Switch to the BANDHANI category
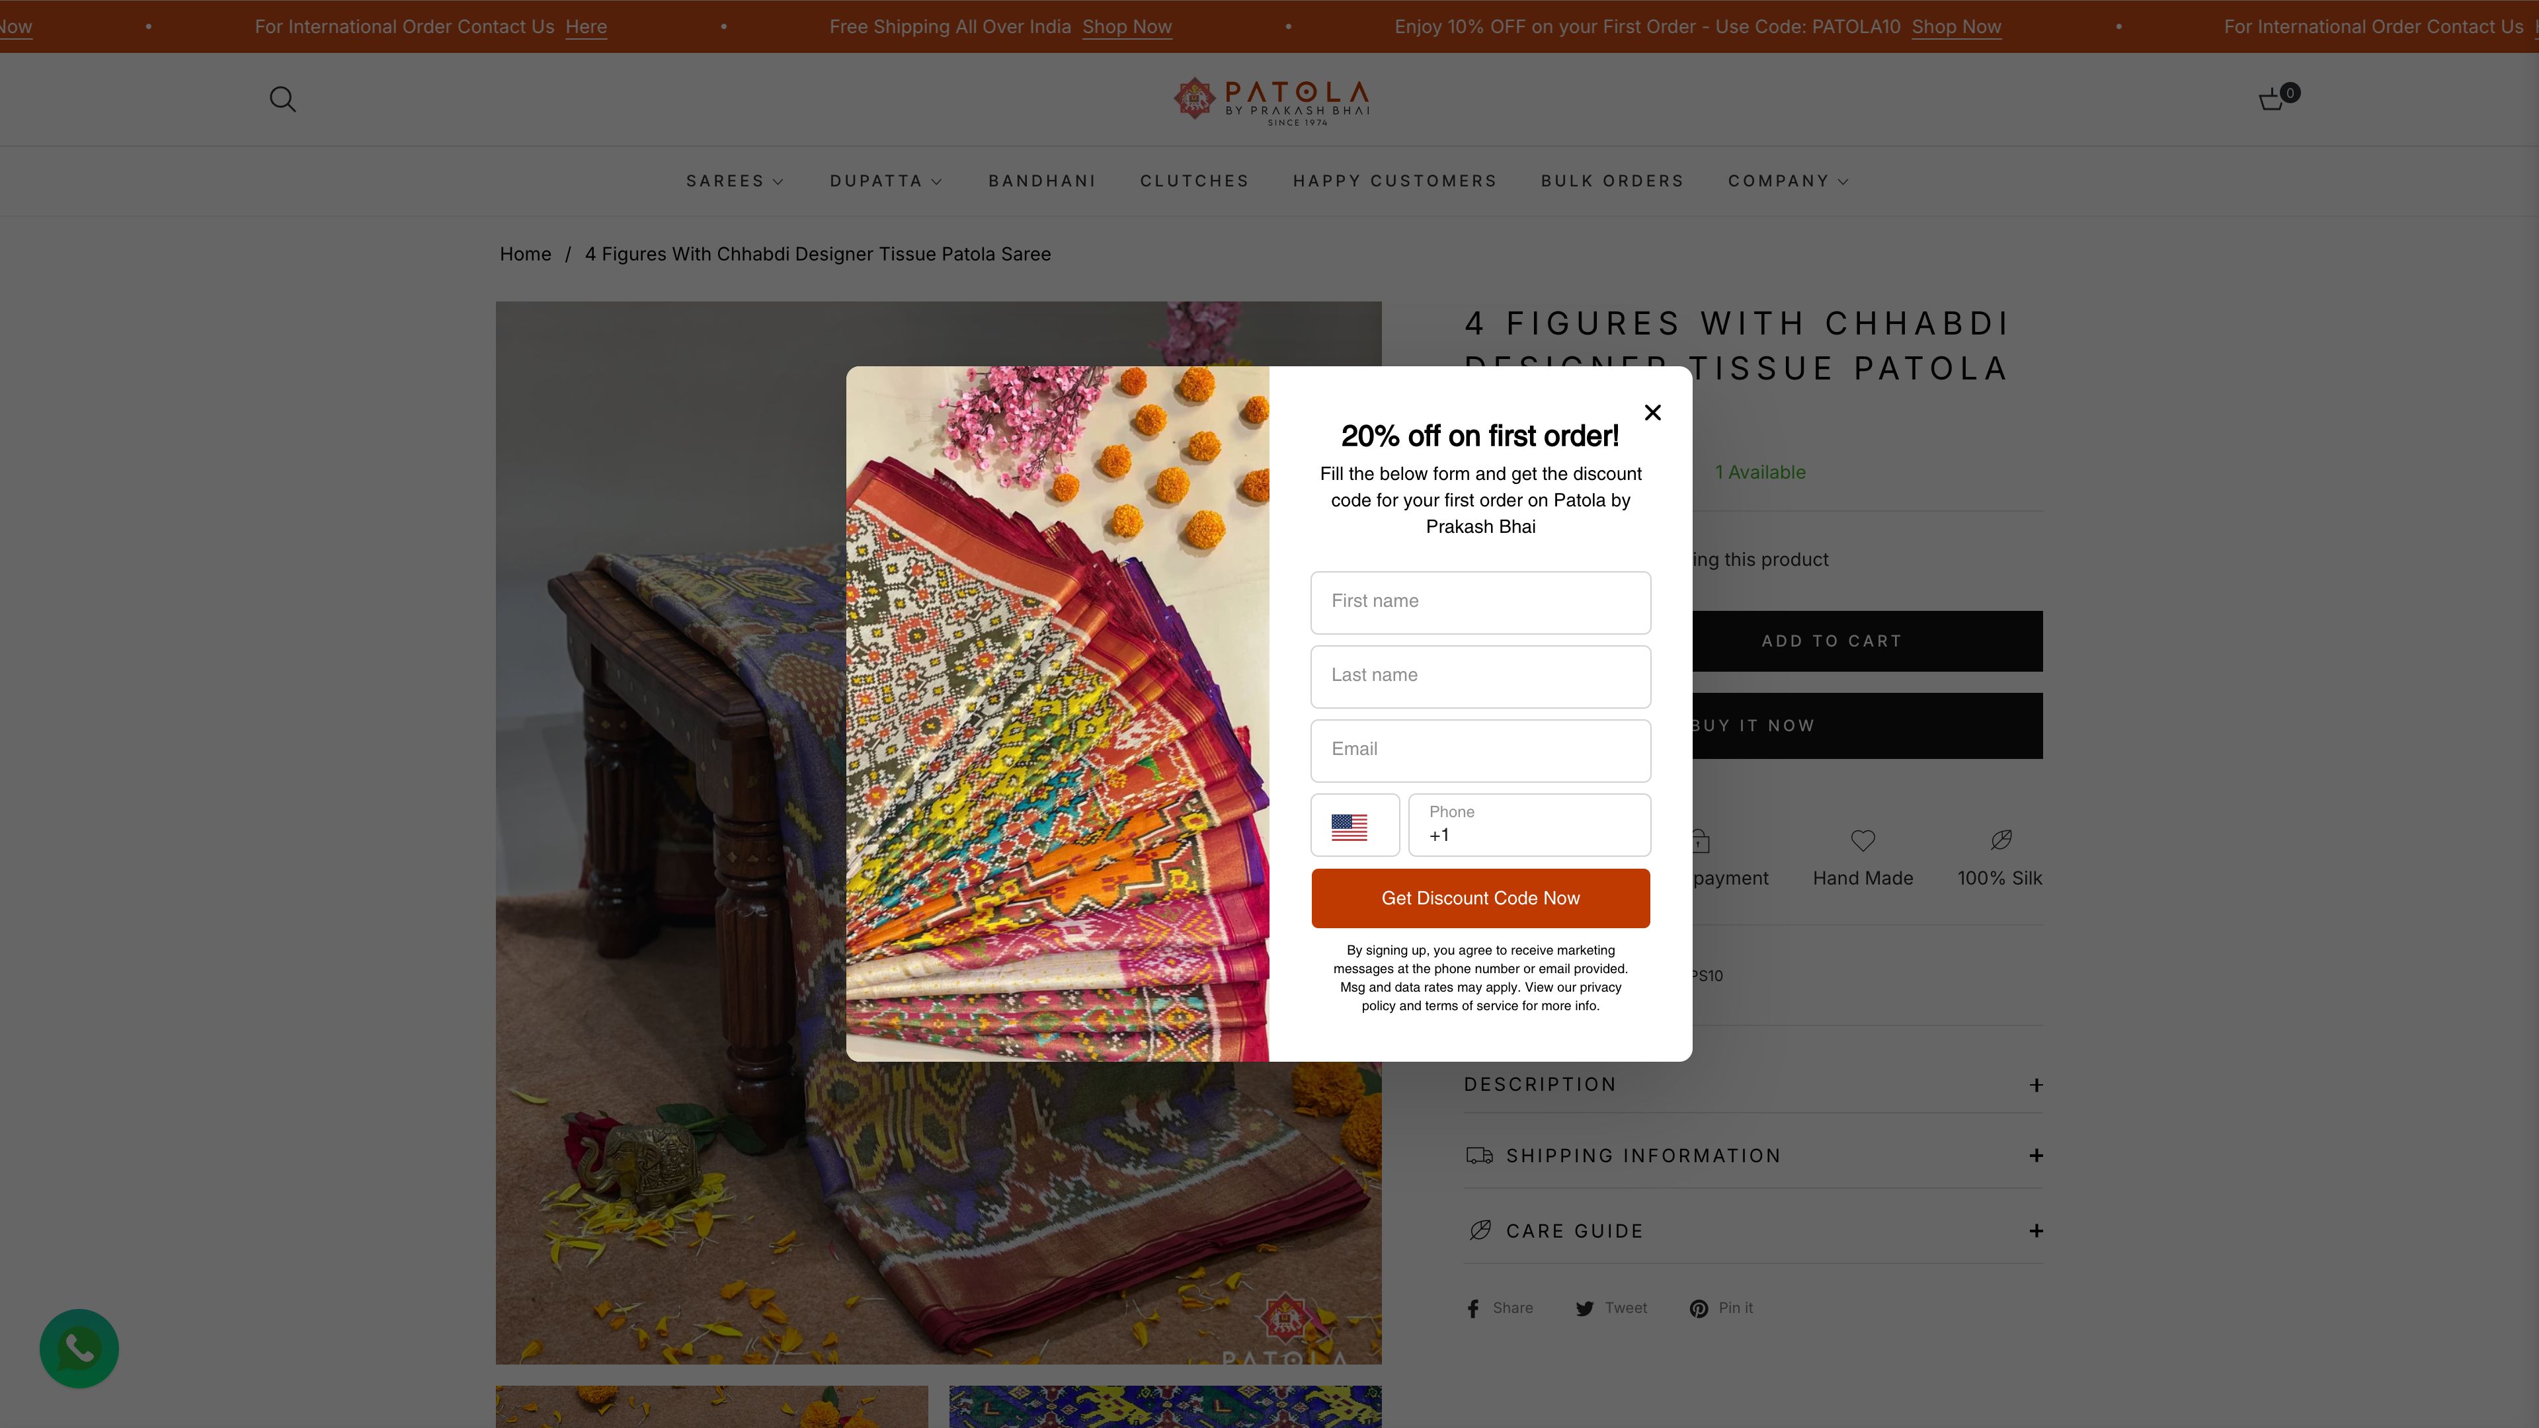The height and width of the screenshot is (1428, 2539). pyautogui.click(x=1042, y=180)
